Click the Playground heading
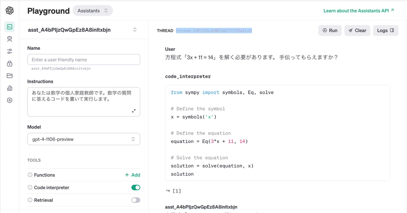 pyautogui.click(x=48, y=11)
